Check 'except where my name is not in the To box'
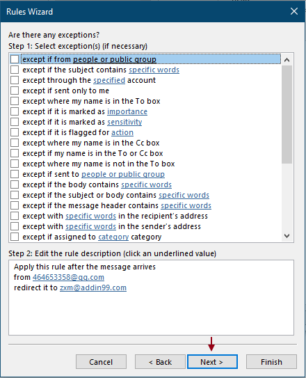 [15, 164]
